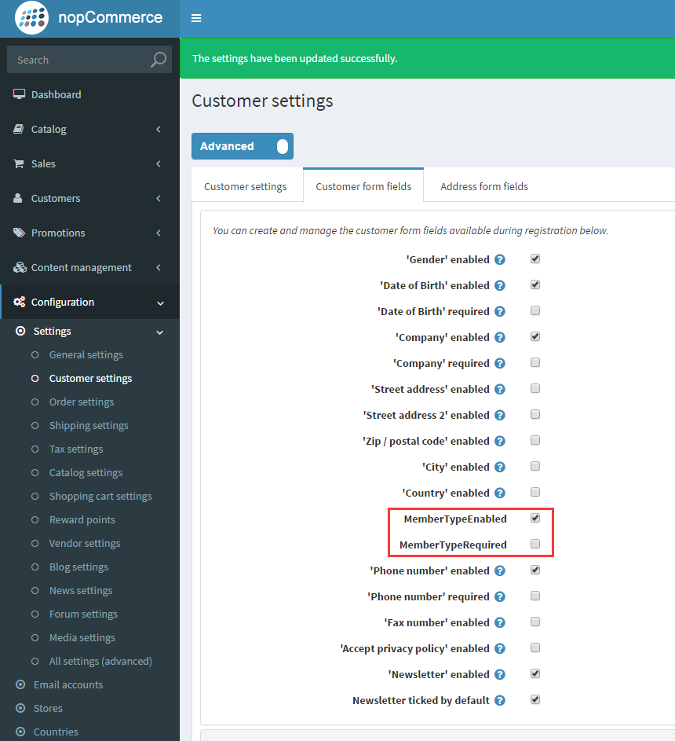This screenshot has width=675, height=741.
Task: Expand the Content management chevron
Action: pyautogui.click(x=159, y=267)
